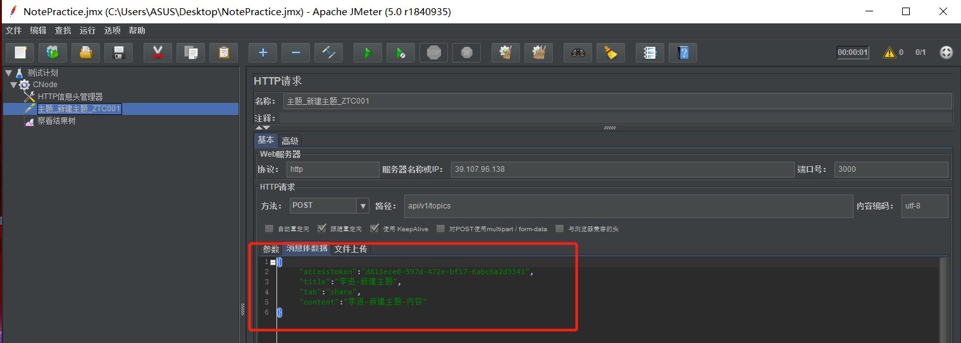This screenshot has width=961, height=343.
Task: Open the 帮助 menu
Action: (137, 30)
